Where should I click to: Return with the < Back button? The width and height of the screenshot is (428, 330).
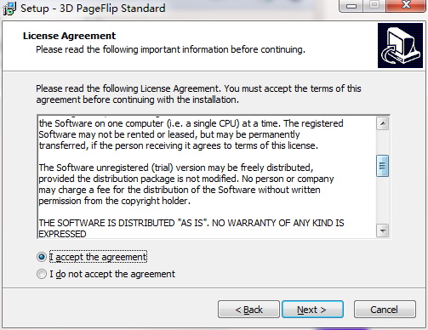pos(248,310)
